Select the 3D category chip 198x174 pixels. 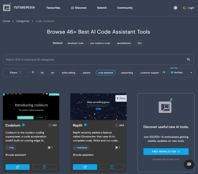pos(42,73)
